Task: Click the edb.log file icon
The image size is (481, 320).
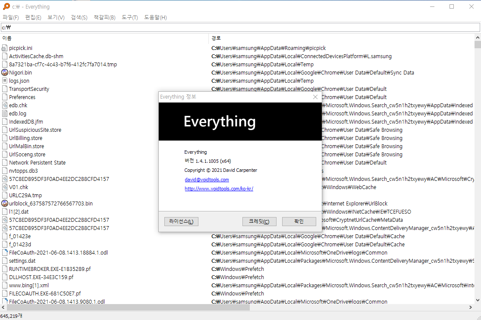Action: pos(4,114)
